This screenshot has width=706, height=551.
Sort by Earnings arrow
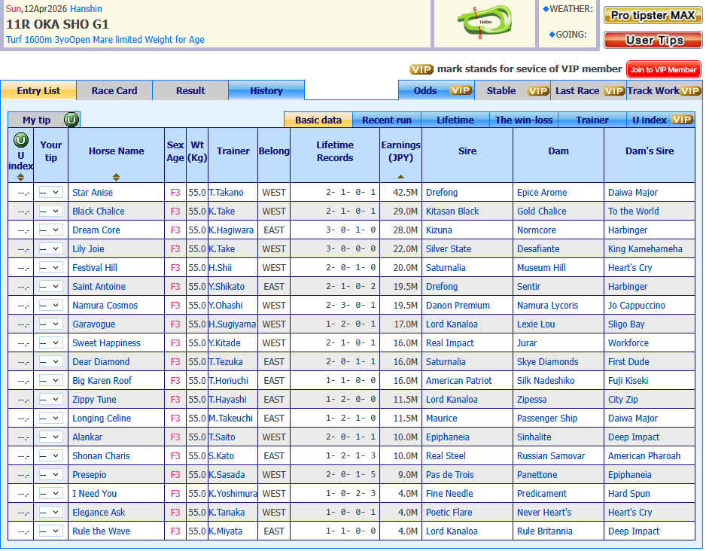(400, 177)
